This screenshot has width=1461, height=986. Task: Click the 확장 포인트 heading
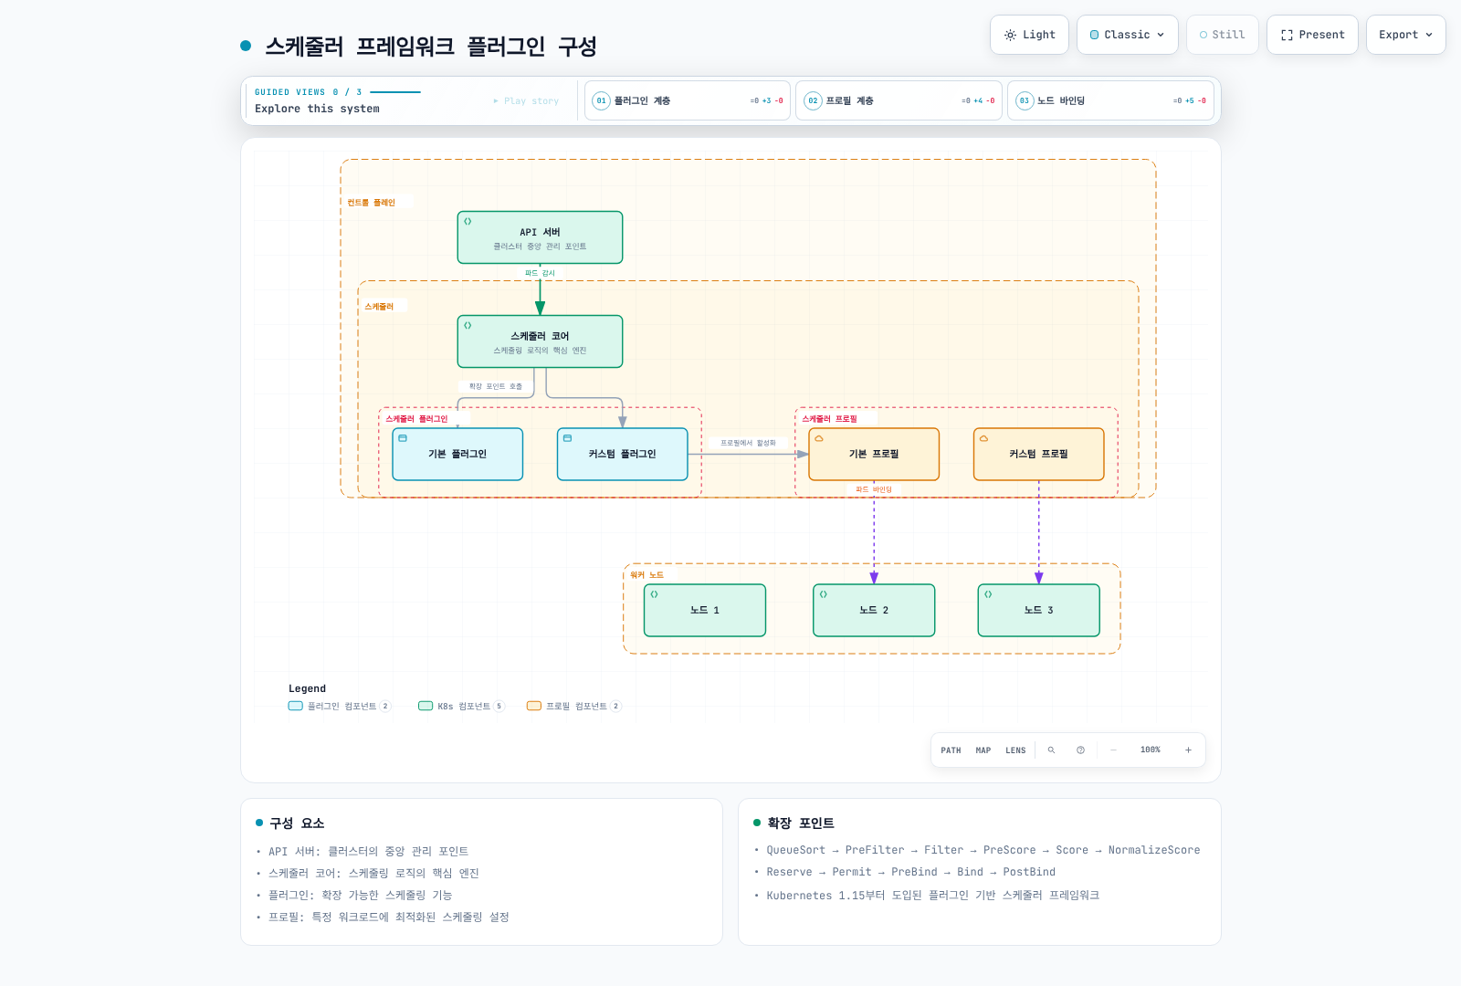click(801, 823)
